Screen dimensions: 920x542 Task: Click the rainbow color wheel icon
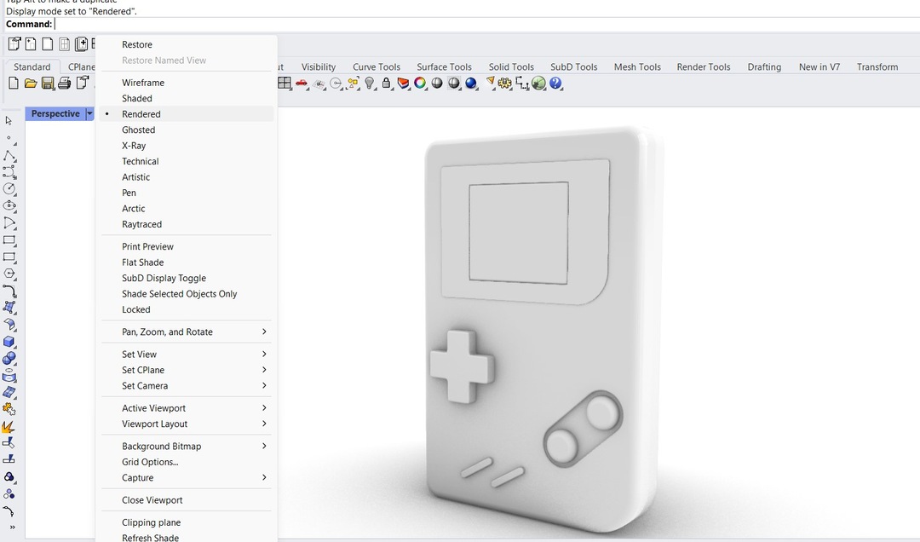pyautogui.click(x=420, y=84)
